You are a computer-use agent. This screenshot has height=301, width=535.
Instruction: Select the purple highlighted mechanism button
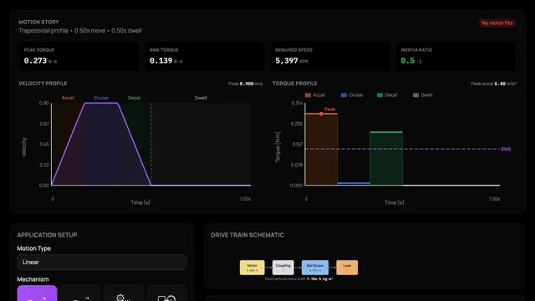(x=37, y=293)
